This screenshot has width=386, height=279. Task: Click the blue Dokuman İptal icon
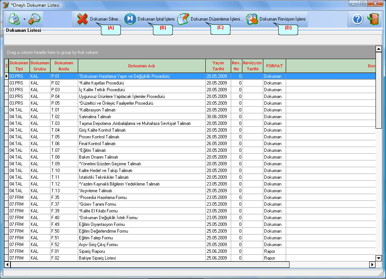tap(130, 19)
